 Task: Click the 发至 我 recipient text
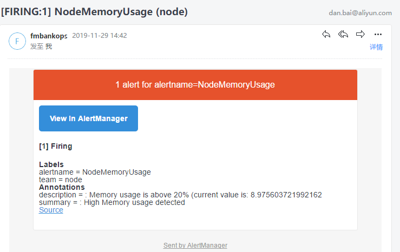point(41,47)
